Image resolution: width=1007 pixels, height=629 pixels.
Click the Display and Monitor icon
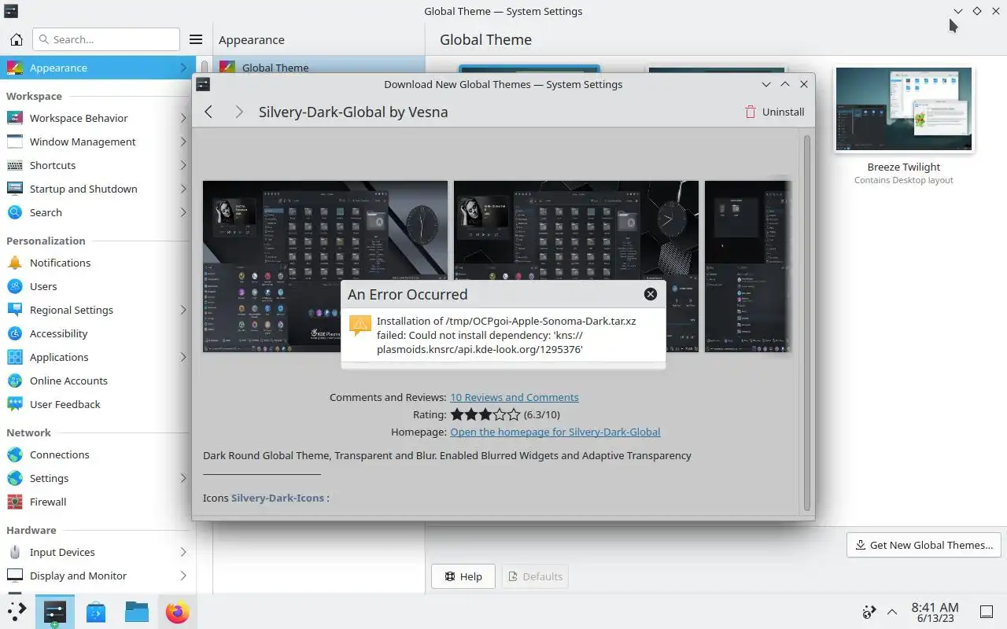pyautogui.click(x=15, y=576)
